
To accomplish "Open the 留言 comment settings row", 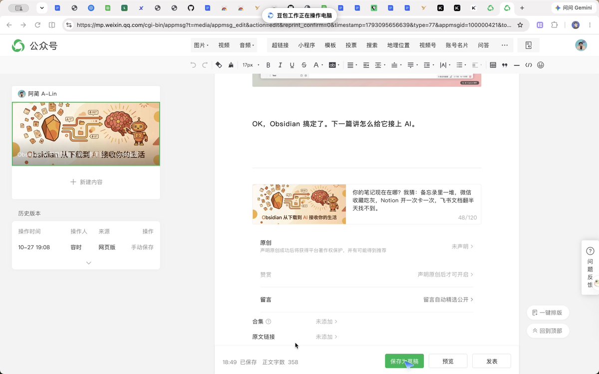I will click(366, 300).
